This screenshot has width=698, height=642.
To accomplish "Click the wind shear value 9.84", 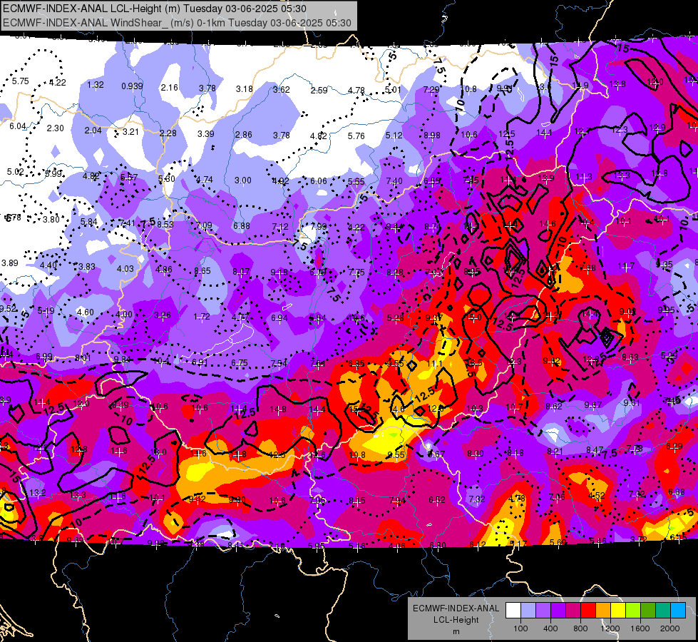I will tap(122, 360).
